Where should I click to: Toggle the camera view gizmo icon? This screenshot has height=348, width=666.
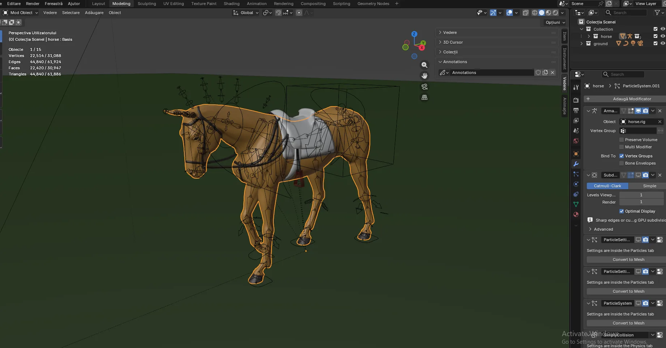[424, 87]
